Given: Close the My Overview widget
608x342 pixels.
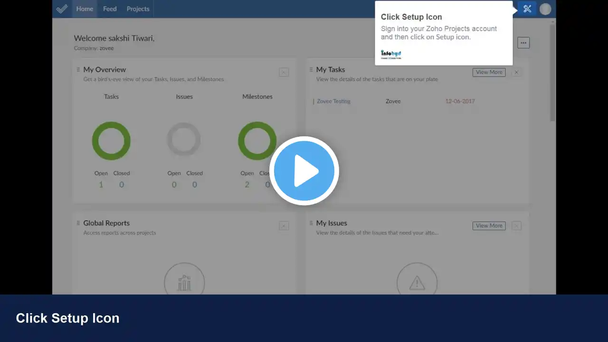Looking at the screenshot, I should click(x=284, y=72).
